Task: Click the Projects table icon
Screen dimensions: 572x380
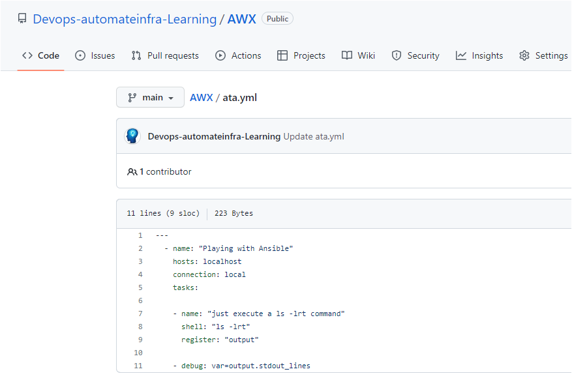Action: pos(282,55)
